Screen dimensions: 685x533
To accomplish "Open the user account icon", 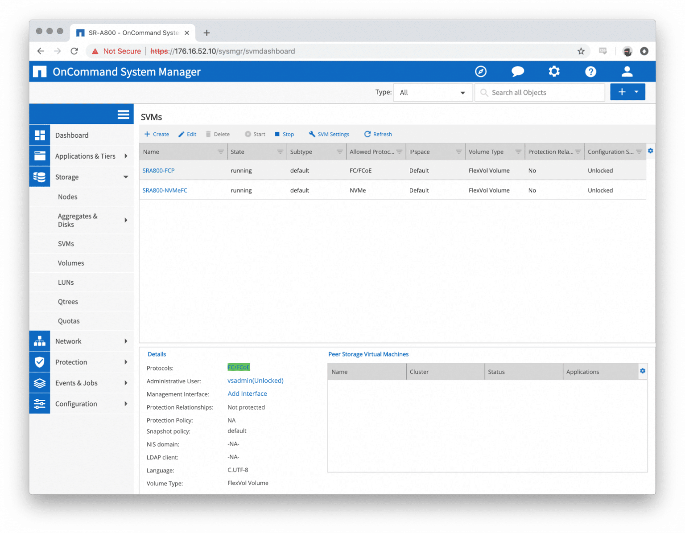I will click(627, 71).
